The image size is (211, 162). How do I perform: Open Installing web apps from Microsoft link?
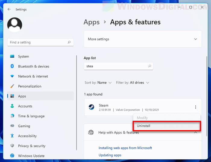tap(125, 148)
